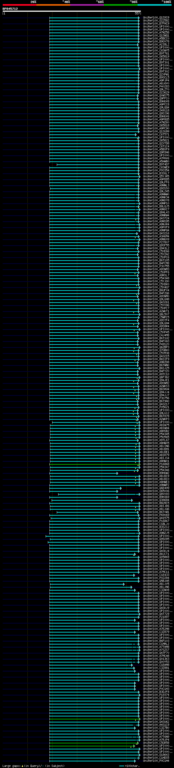Select the UniRef100_A8JDC9 label

[156, 476]
